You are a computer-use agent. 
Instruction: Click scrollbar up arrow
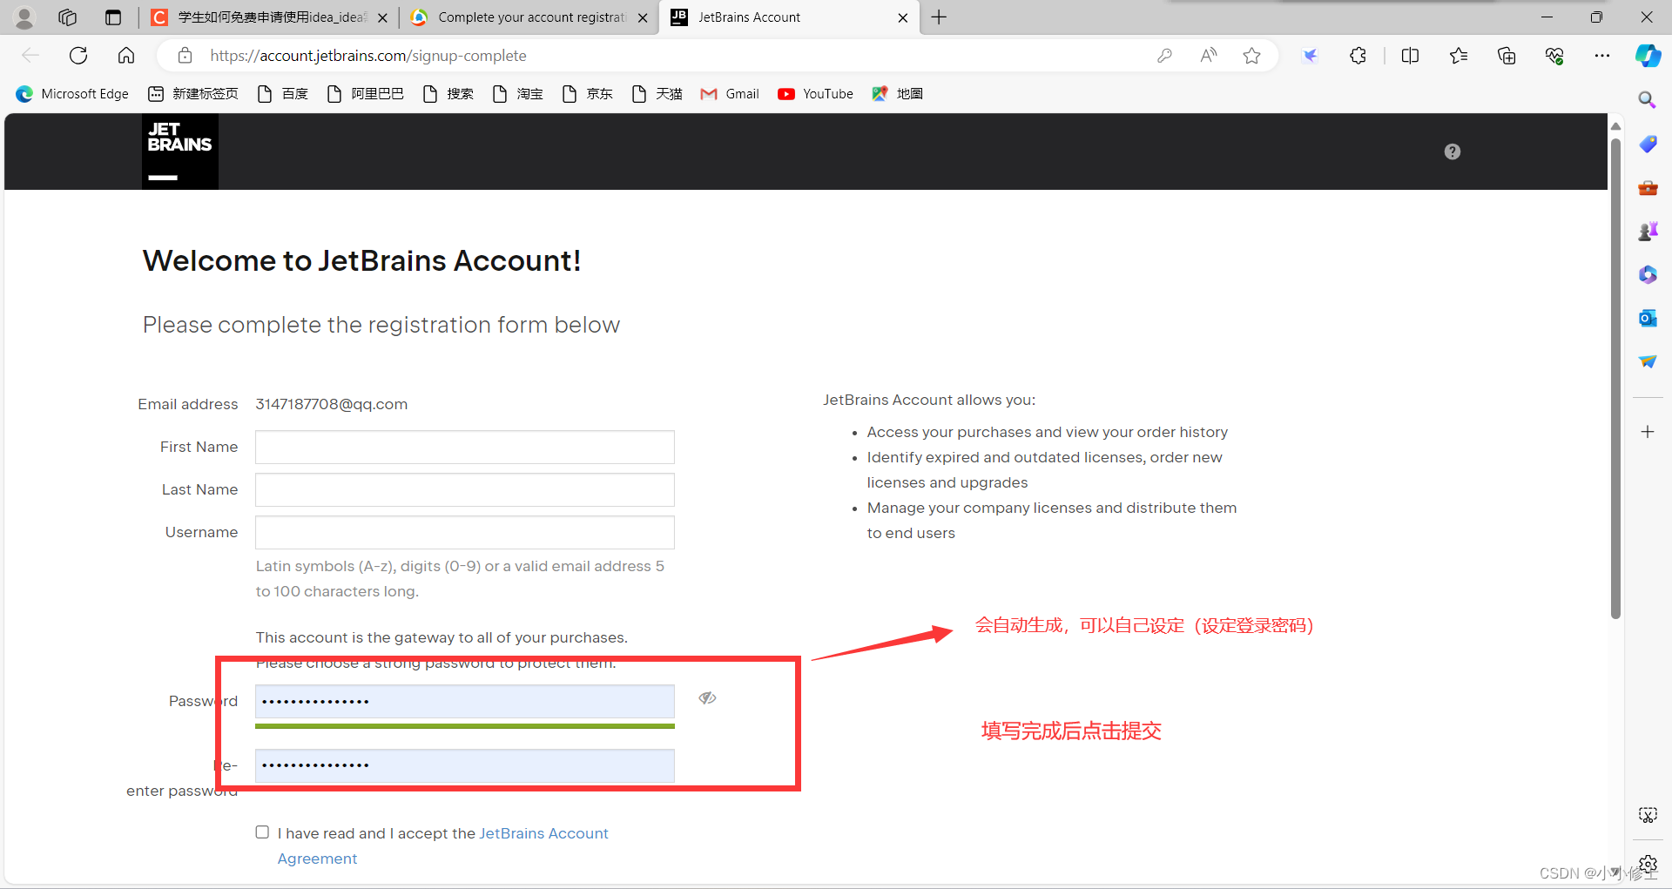click(1615, 126)
